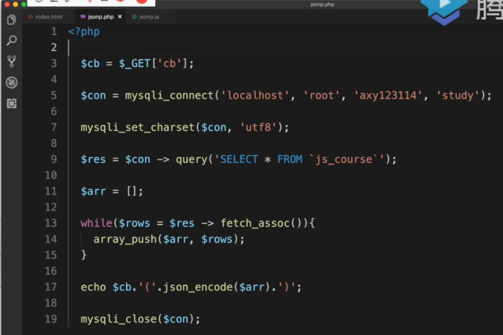Screen dimensions: 503x335
Task: Click the yellow minimize window button
Action: 15,4
